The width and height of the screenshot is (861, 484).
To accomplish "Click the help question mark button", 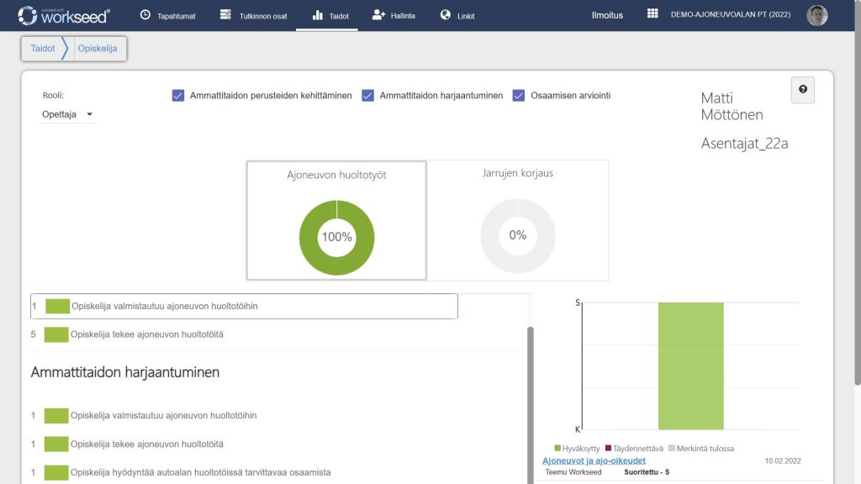I will click(x=802, y=90).
